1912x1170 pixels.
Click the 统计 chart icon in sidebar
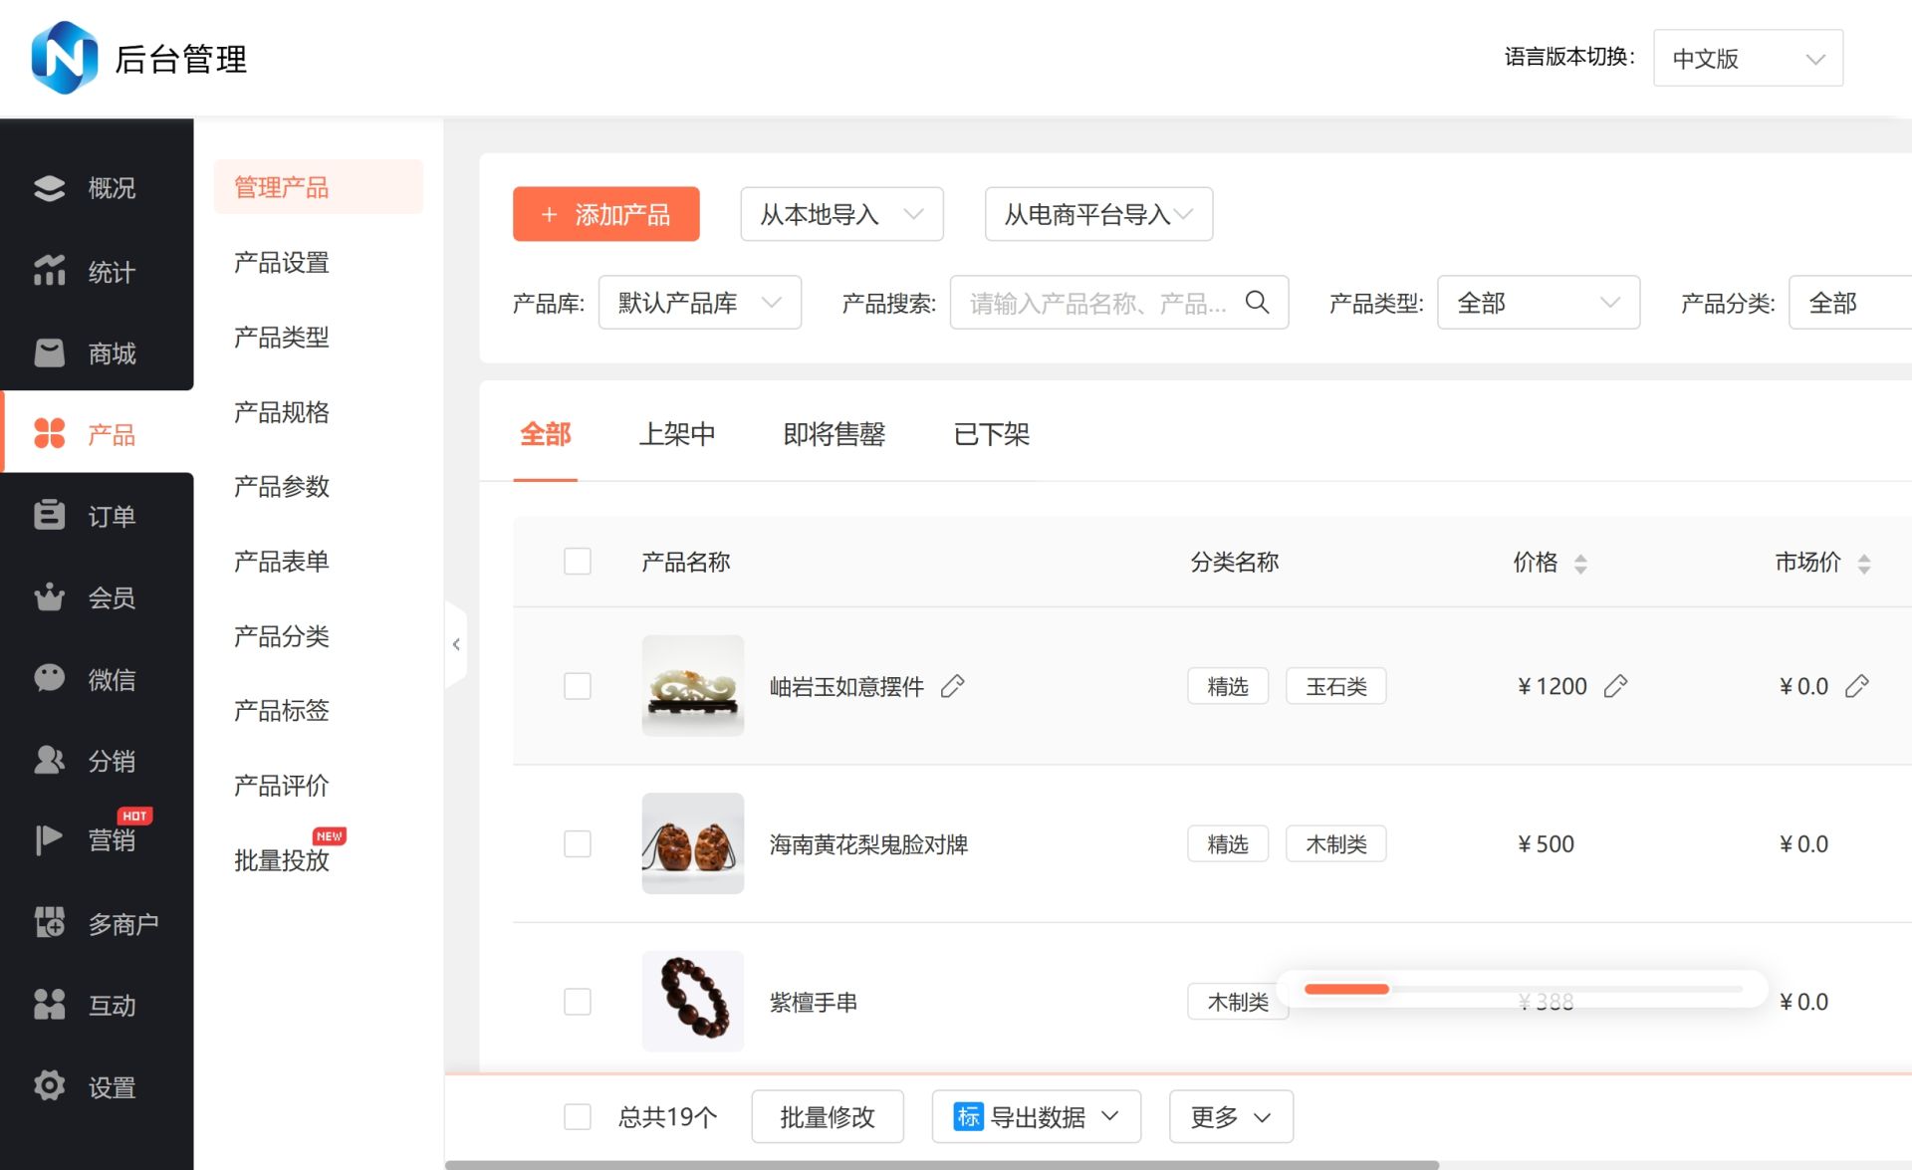(x=49, y=271)
